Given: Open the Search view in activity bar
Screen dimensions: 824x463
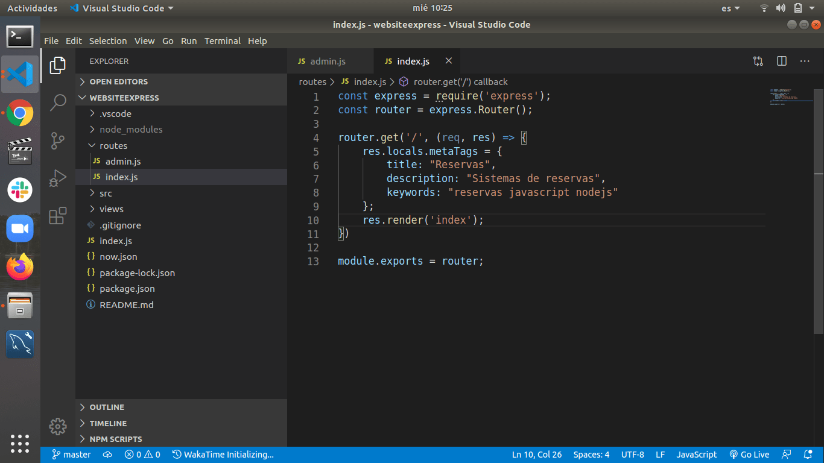Looking at the screenshot, I should (x=58, y=102).
